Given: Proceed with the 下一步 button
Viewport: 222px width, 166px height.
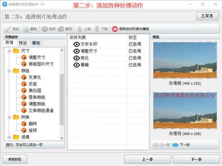Looking at the screenshot, I should point(196,159).
